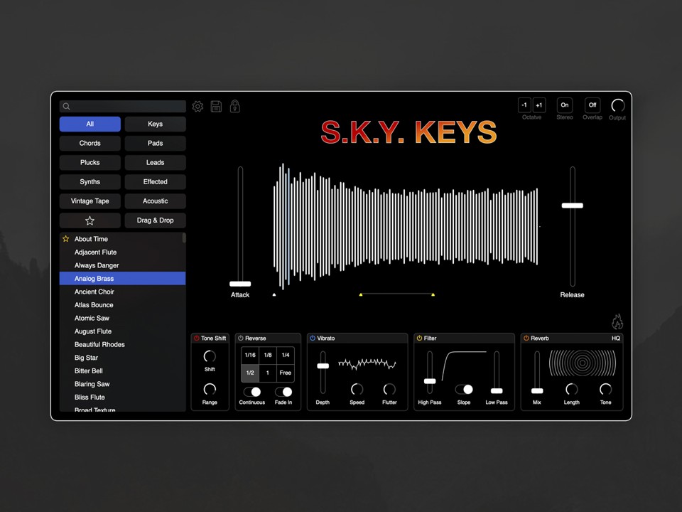Image resolution: width=682 pixels, height=512 pixels.
Task: Click the left yellow loop marker
Action: [x=361, y=294]
